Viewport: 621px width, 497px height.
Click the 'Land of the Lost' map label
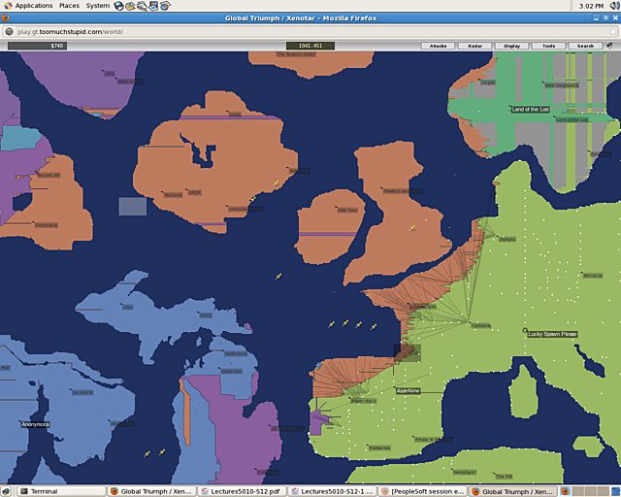point(531,109)
